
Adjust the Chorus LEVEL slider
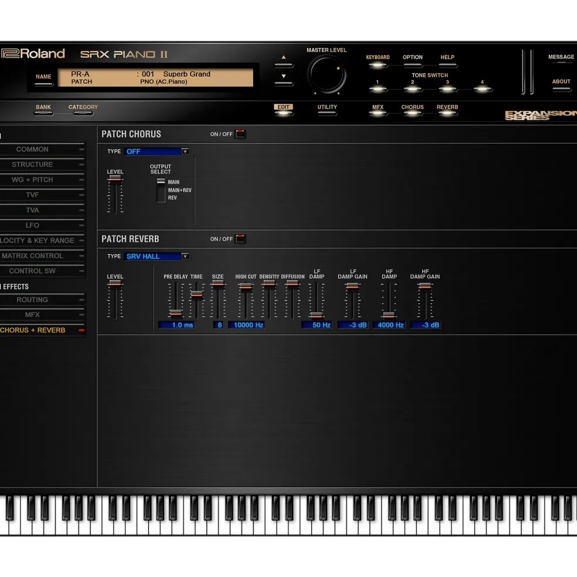pyautogui.click(x=115, y=179)
